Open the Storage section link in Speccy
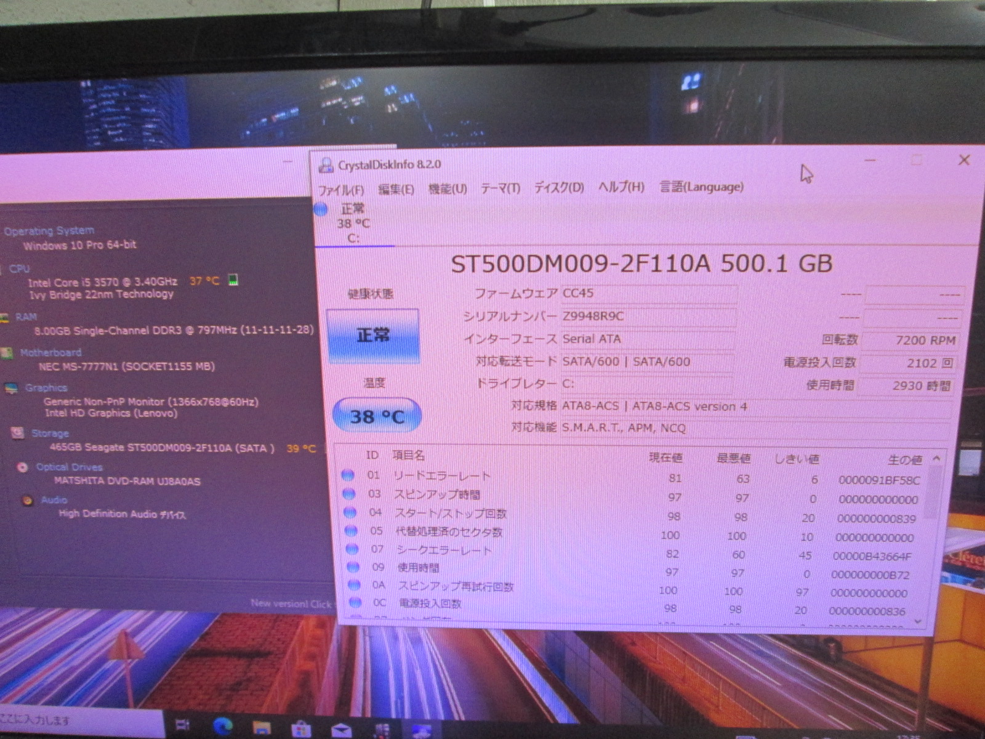Image resolution: width=985 pixels, height=739 pixels. [x=50, y=434]
